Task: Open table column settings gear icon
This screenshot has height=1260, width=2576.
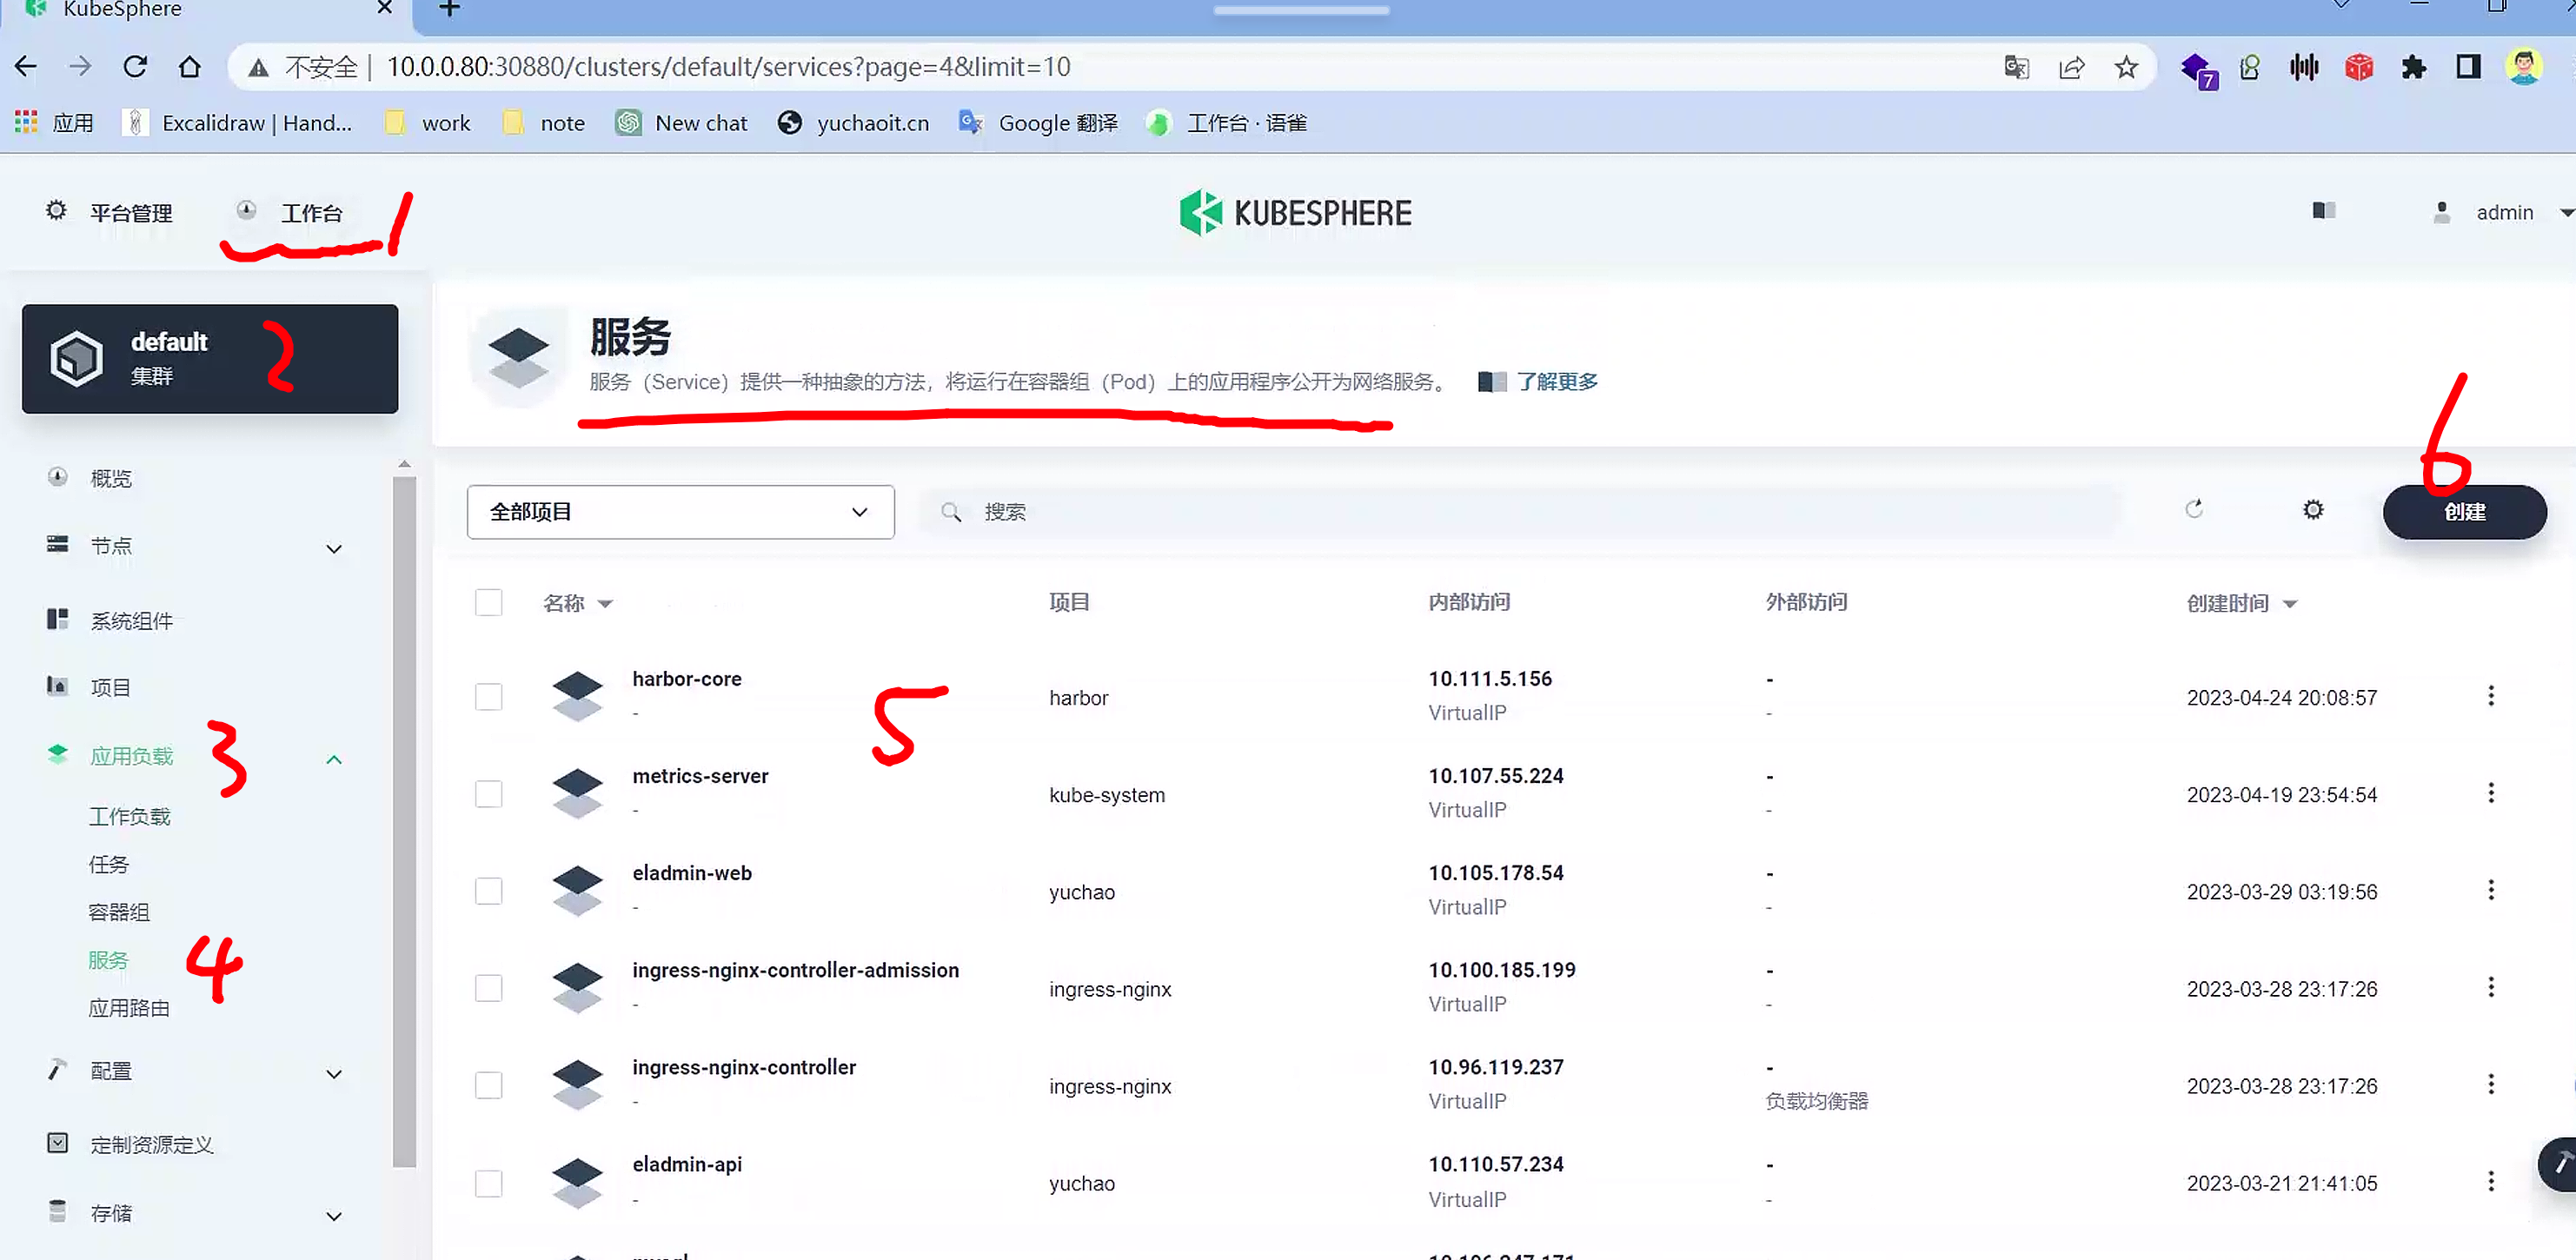Action: [2313, 510]
